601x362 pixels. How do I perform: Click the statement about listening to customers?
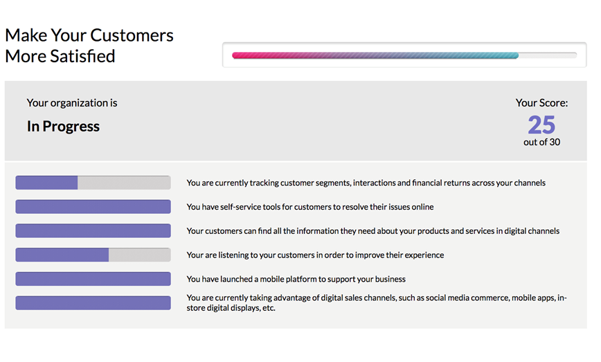click(315, 255)
